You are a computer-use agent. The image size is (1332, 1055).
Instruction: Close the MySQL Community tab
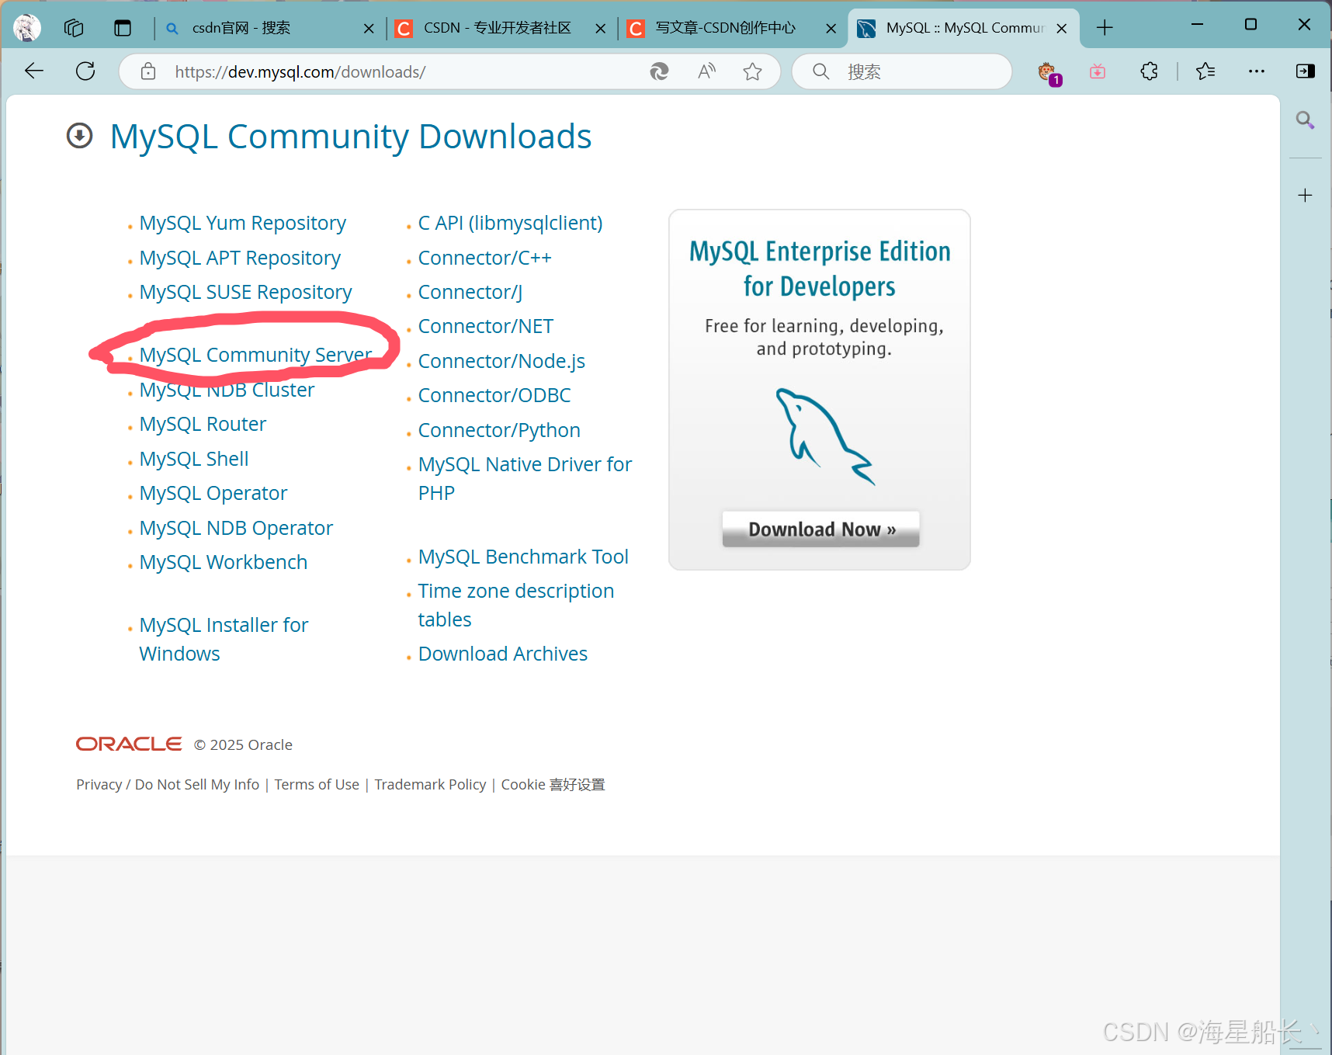click(1062, 29)
